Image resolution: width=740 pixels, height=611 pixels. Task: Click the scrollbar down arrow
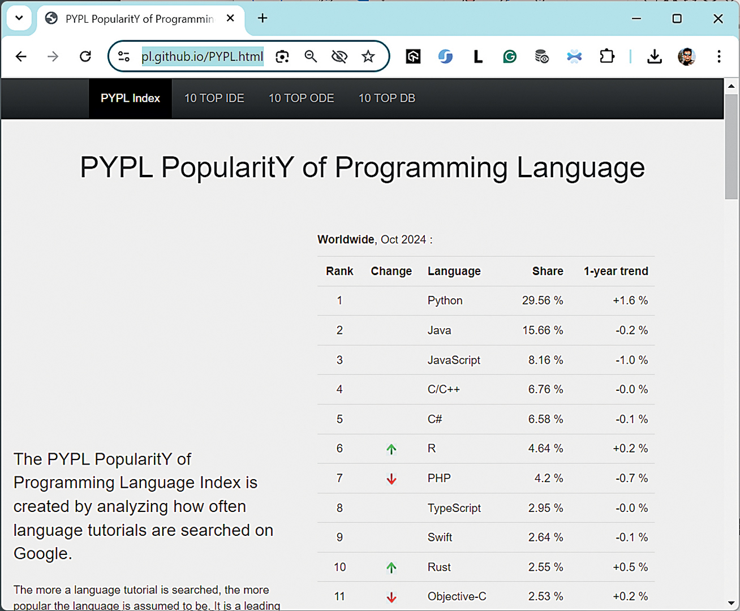click(x=732, y=603)
